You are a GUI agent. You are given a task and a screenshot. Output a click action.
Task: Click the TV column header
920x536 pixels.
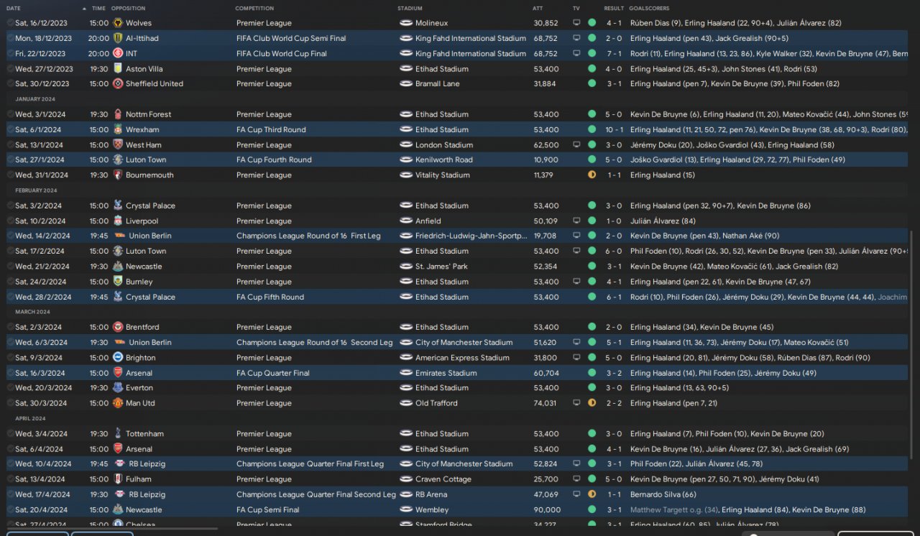[576, 9]
